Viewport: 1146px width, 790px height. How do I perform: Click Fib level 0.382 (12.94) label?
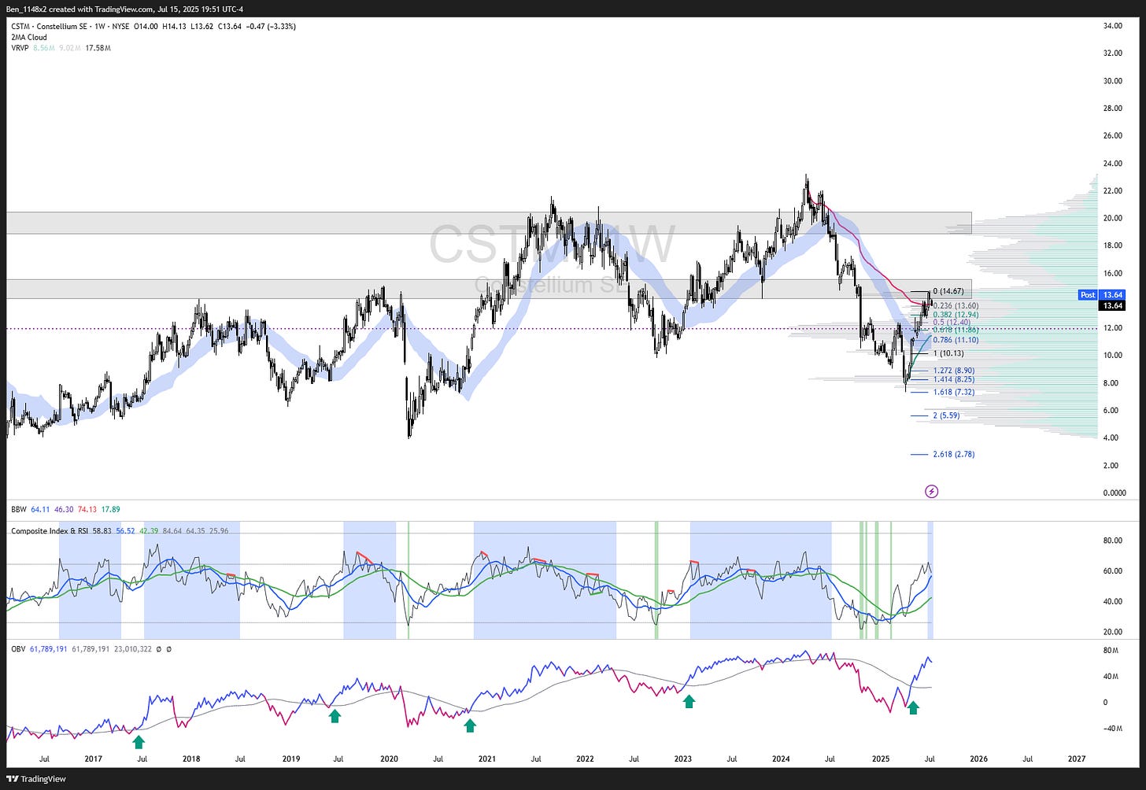(x=956, y=315)
